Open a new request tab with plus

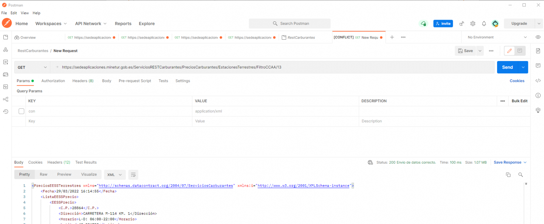(392, 37)
